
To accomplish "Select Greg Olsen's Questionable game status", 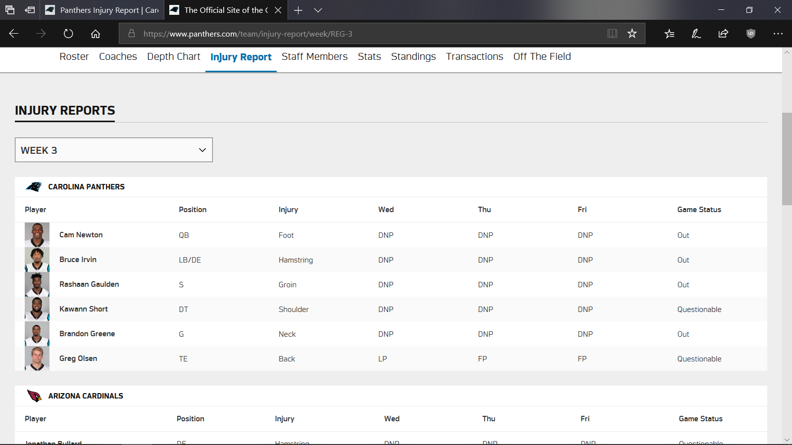I will (x=699, y=359).
